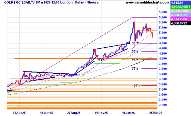Click the 4,000 price axis label
This screenshot has height=116, width=191.
coord(163,58)
